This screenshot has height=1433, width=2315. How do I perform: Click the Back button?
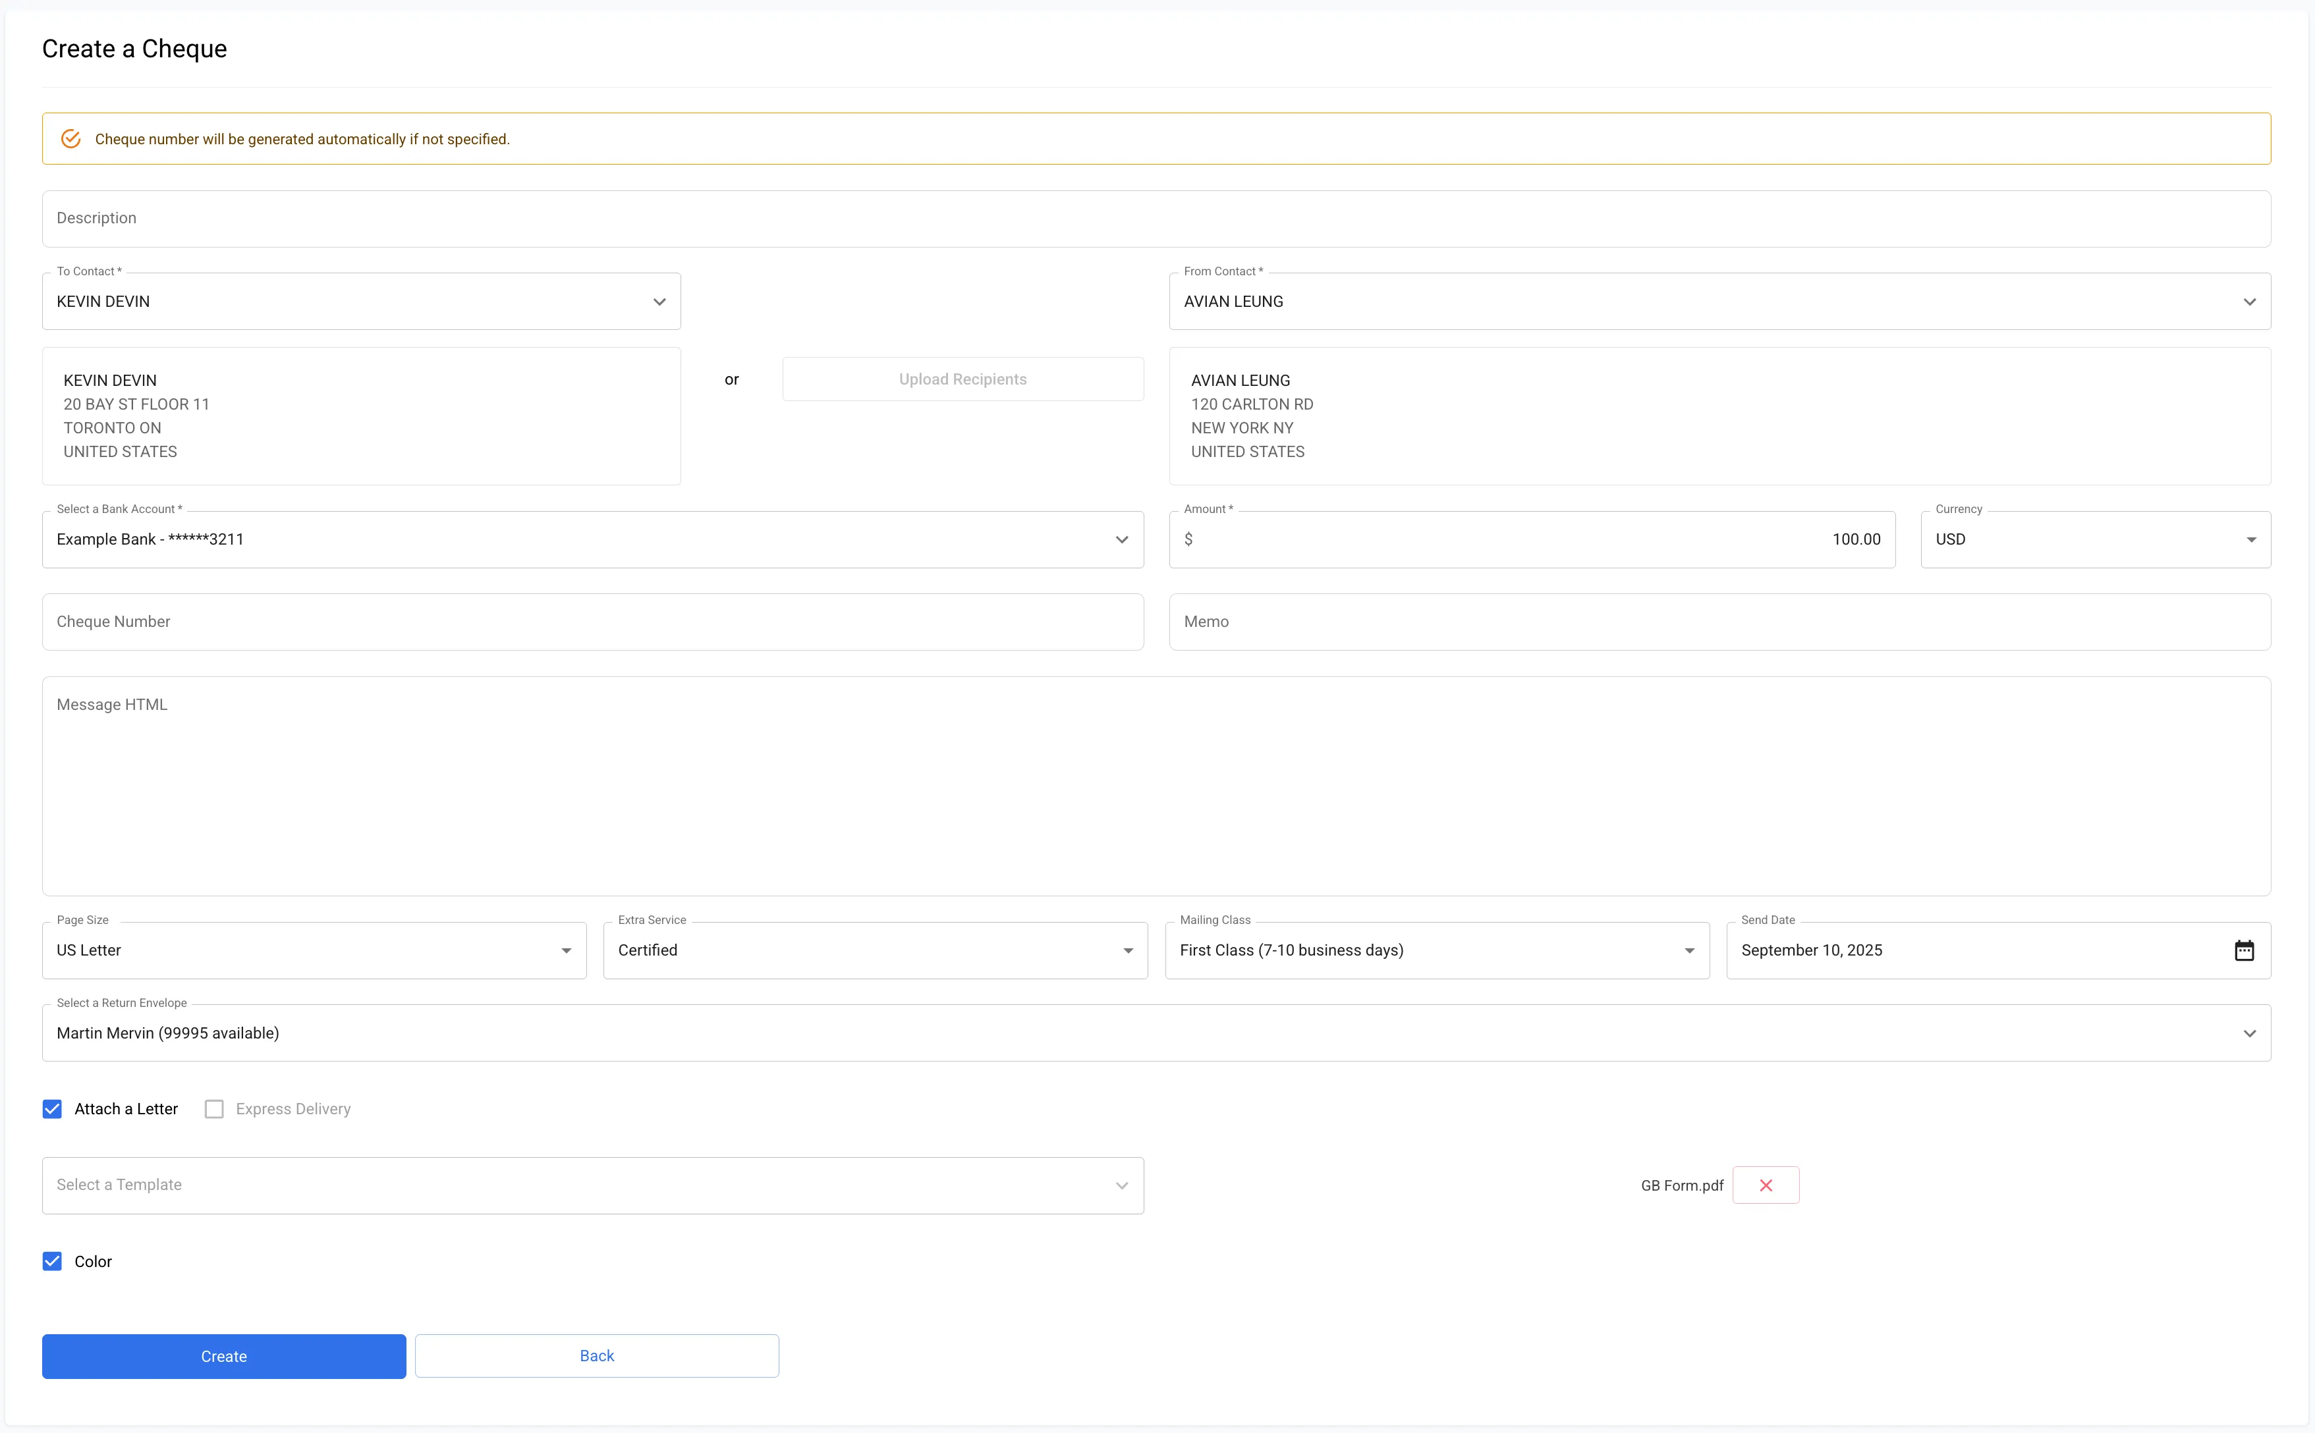(x=596, y=1355)
